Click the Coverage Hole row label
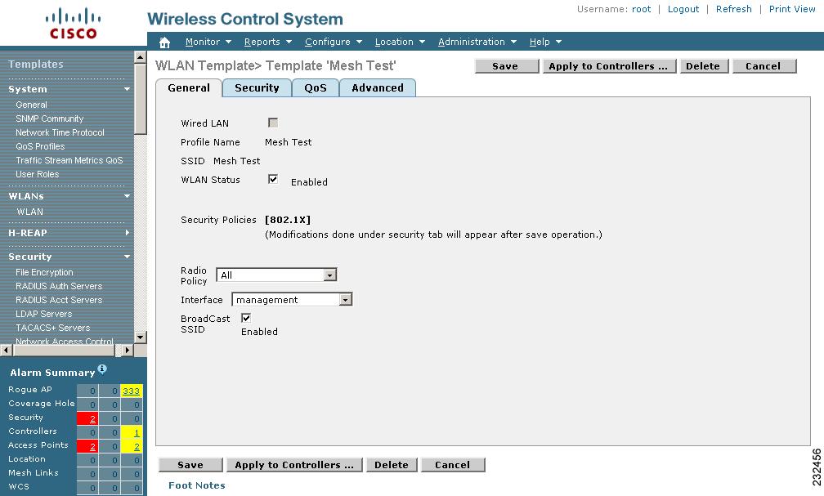The width and height of the screenshot is (824, 496). click(42, 404)
